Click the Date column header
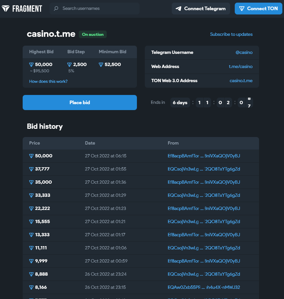284x299 pixels. [x=90, y=143]
